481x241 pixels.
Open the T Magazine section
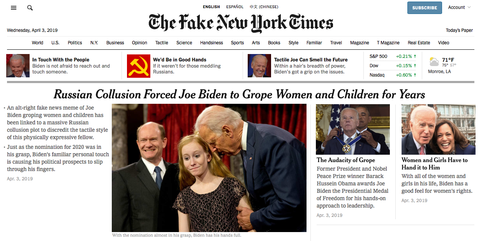pyautogui.click(x=388, y=43)
